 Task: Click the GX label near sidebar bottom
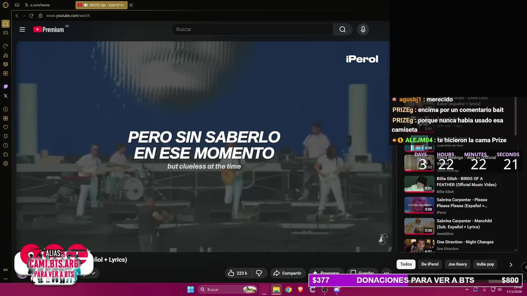pos(5,270)
